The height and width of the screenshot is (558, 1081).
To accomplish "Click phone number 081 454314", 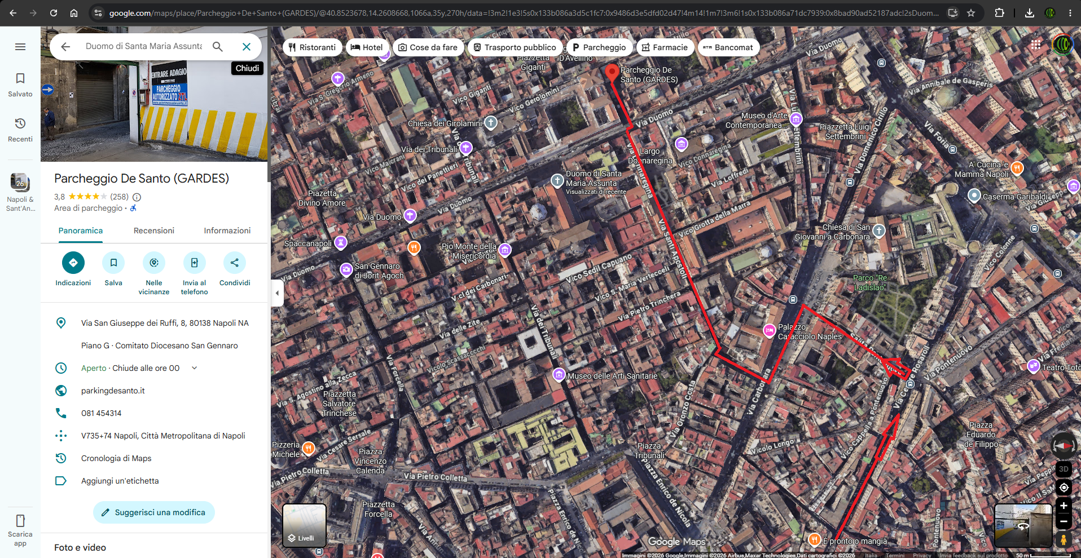I will 102,413.
